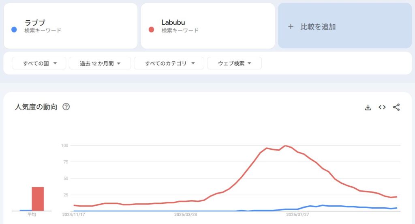Click the 2024/11/17 date label on the axis
This screenshot has width=415, height=224.
[x=74, y=215]
